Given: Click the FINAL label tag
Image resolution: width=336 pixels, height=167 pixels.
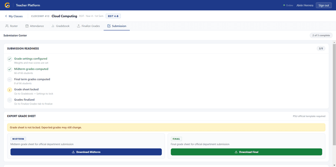Looking at the screenshot, I should click(x=177, y=139).
